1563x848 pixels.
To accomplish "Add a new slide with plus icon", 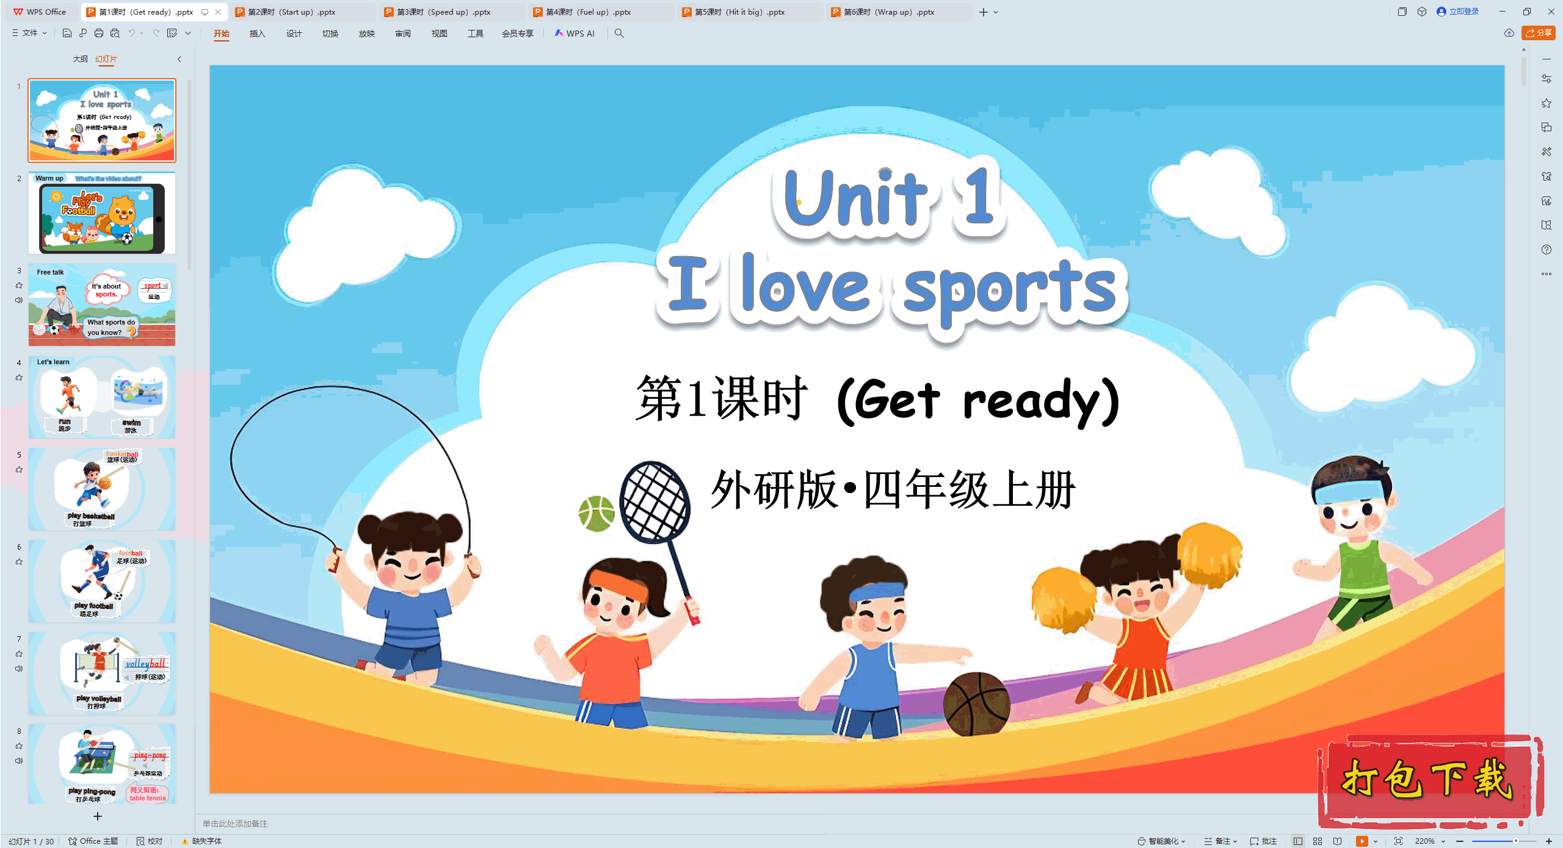I will [x=97, y=816].
